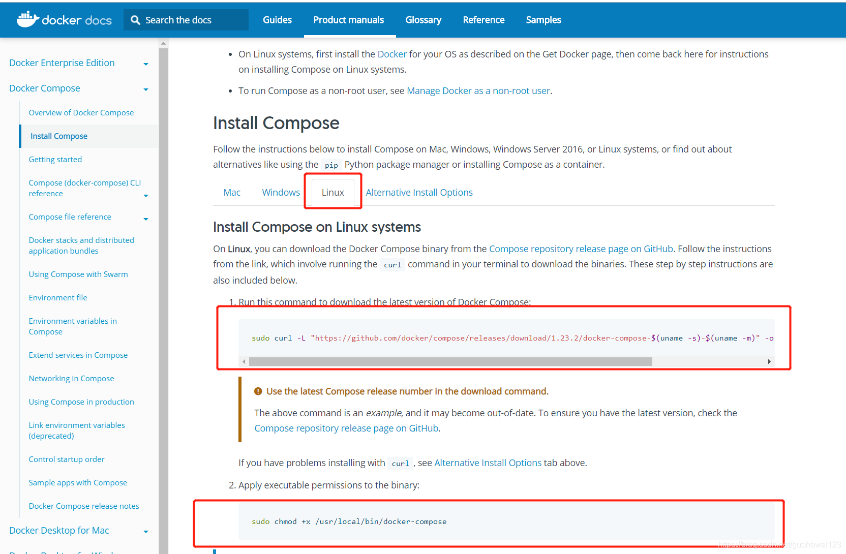
Task: Select Install Compose in sidebar
Action: pyautogui.click(x=59, y=136)
